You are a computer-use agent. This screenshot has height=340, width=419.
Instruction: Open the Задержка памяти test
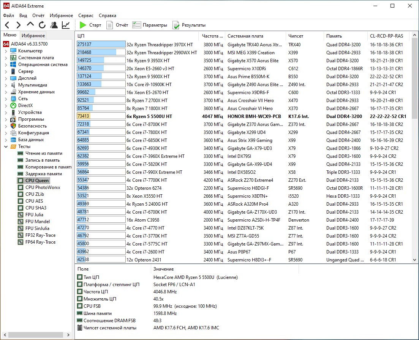(x=40, y=174)
